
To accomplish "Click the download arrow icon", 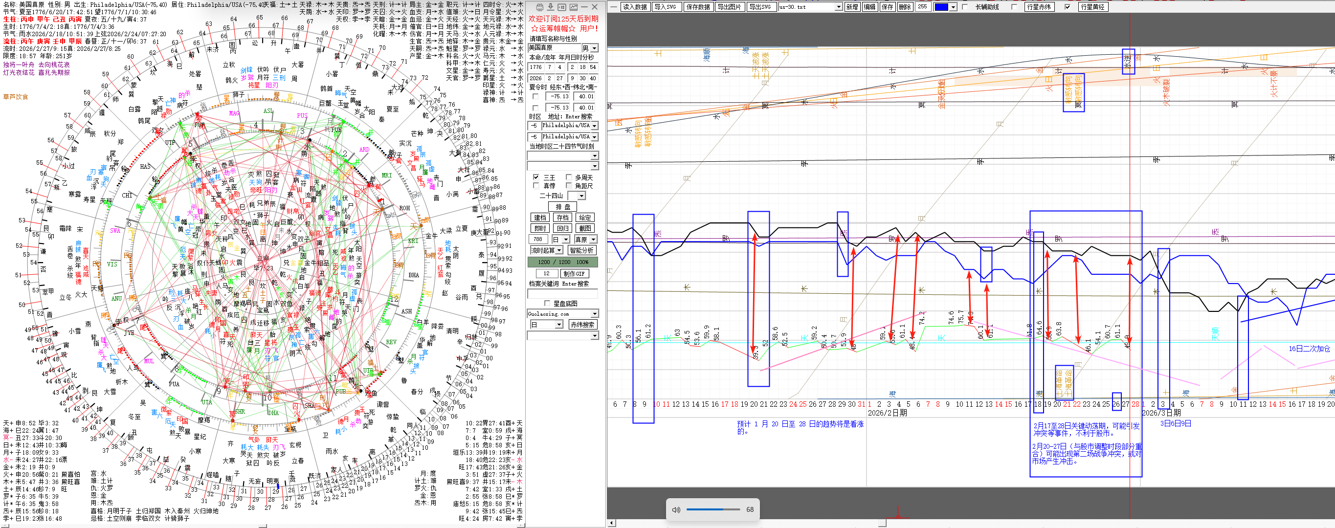I will (550, 7).
